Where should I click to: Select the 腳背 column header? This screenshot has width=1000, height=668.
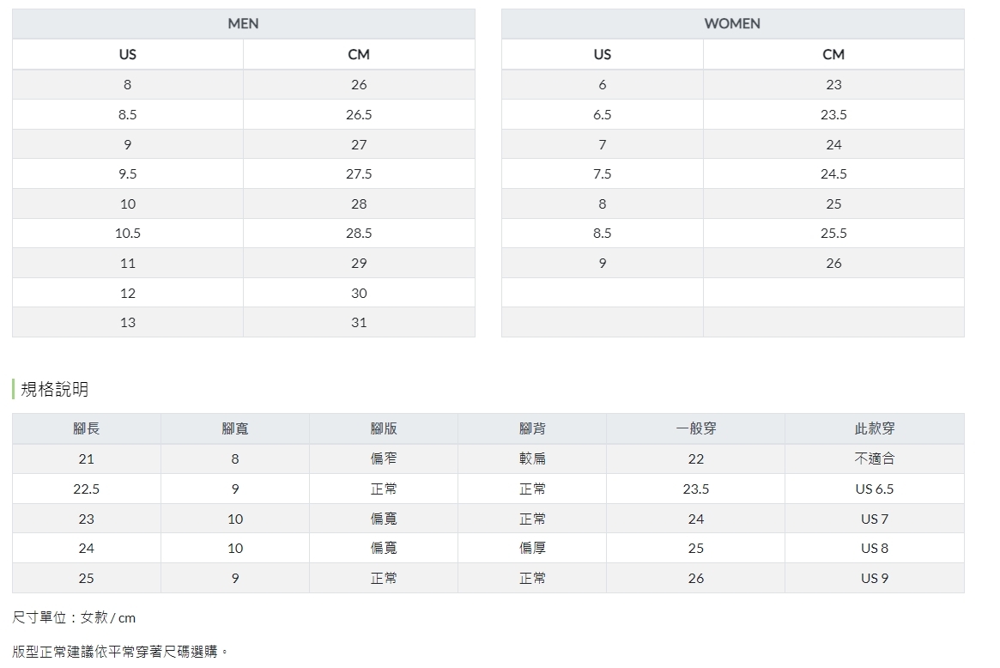coord(532,428)
